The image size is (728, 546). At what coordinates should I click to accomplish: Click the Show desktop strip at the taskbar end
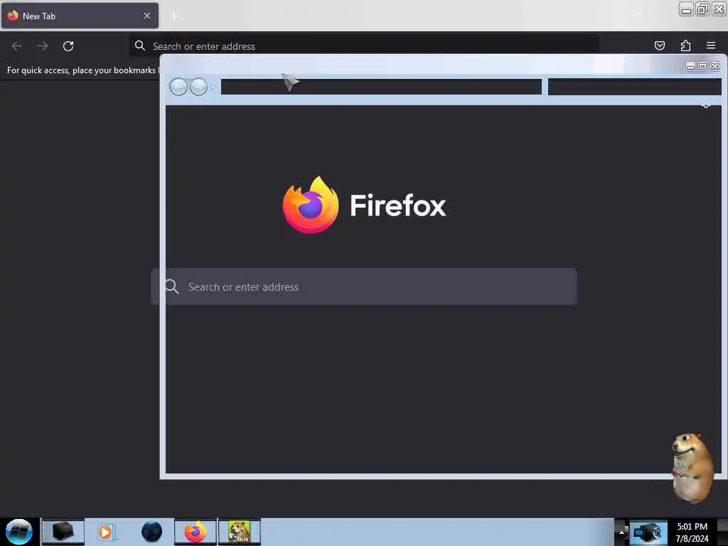coord(722,532)
